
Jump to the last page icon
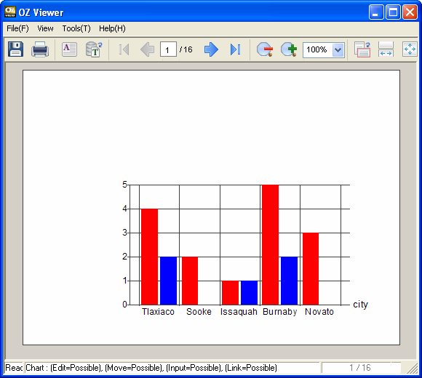pos(235,49)
